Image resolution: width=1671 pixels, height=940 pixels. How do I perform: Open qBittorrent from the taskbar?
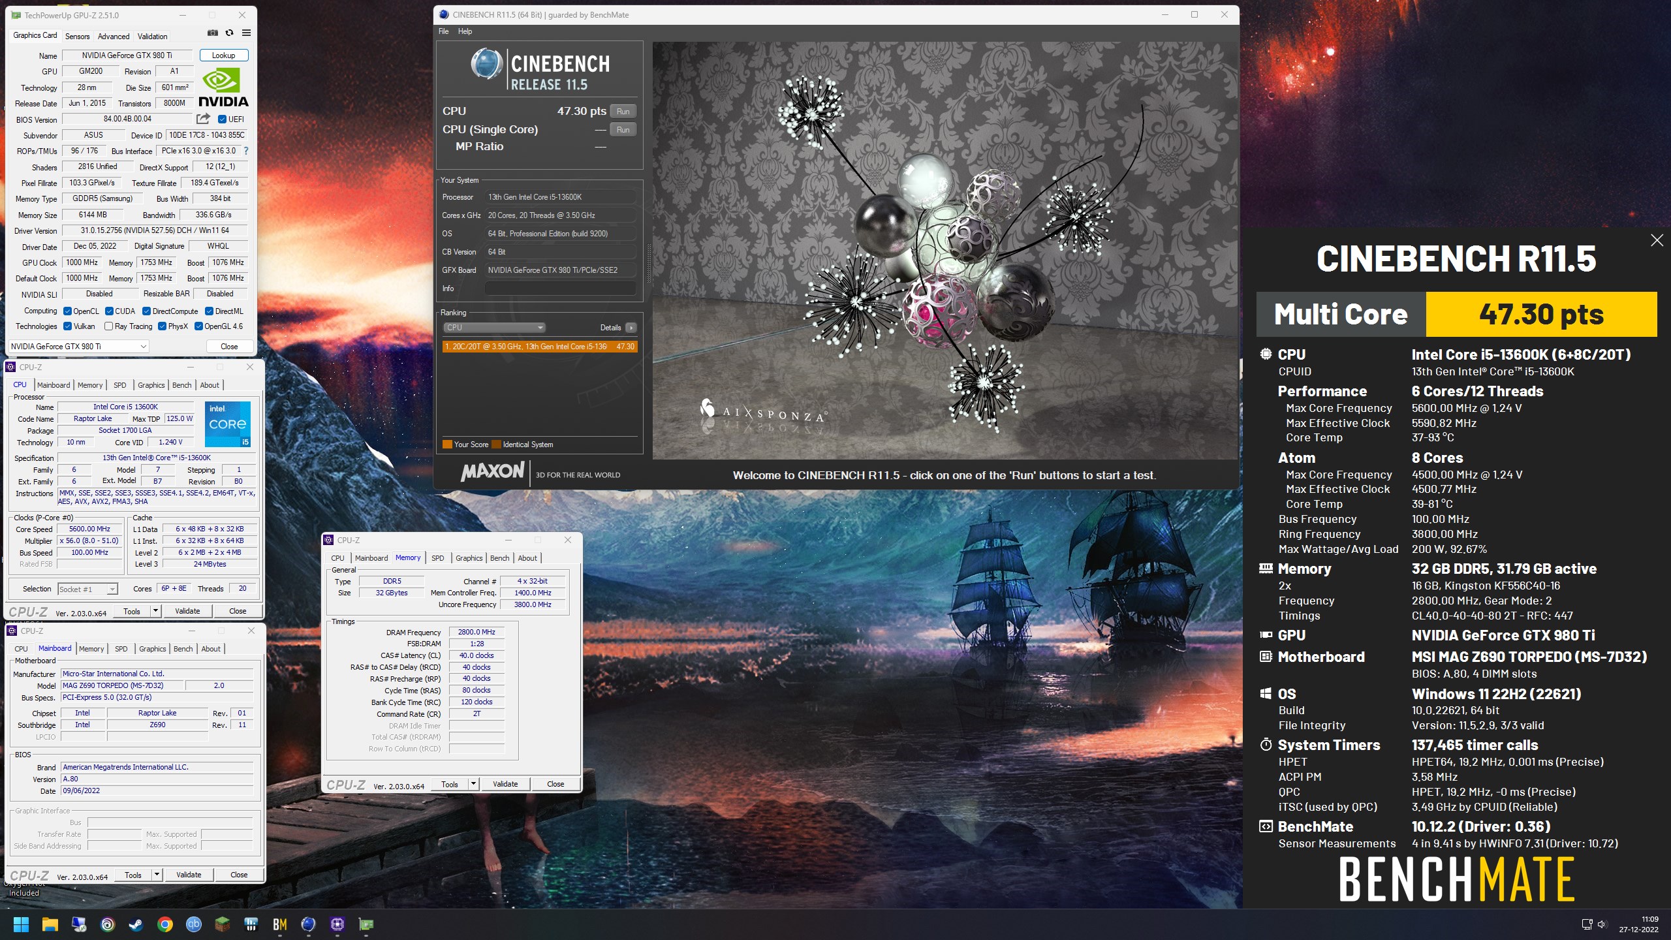coord(194,924)
